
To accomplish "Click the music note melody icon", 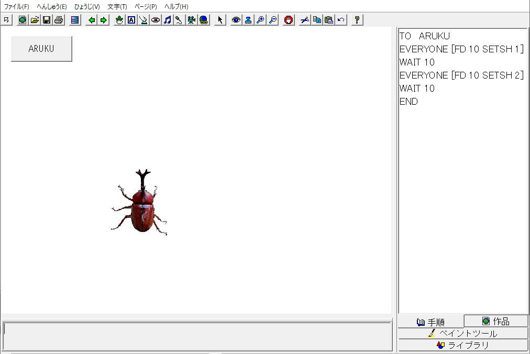I will (x=167, y=20).
